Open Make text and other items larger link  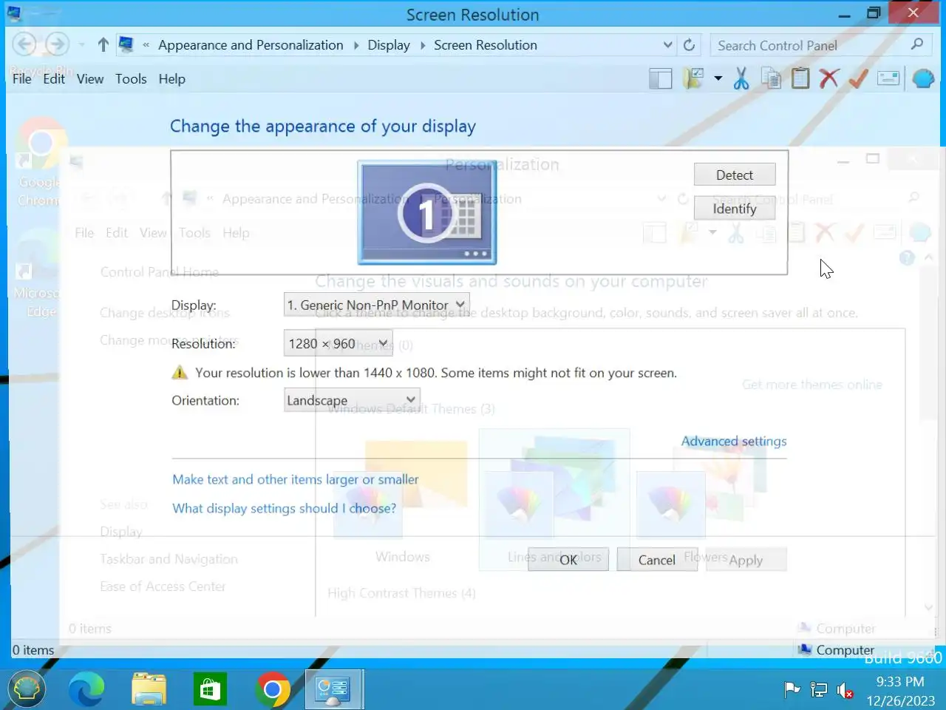point(296,479)
